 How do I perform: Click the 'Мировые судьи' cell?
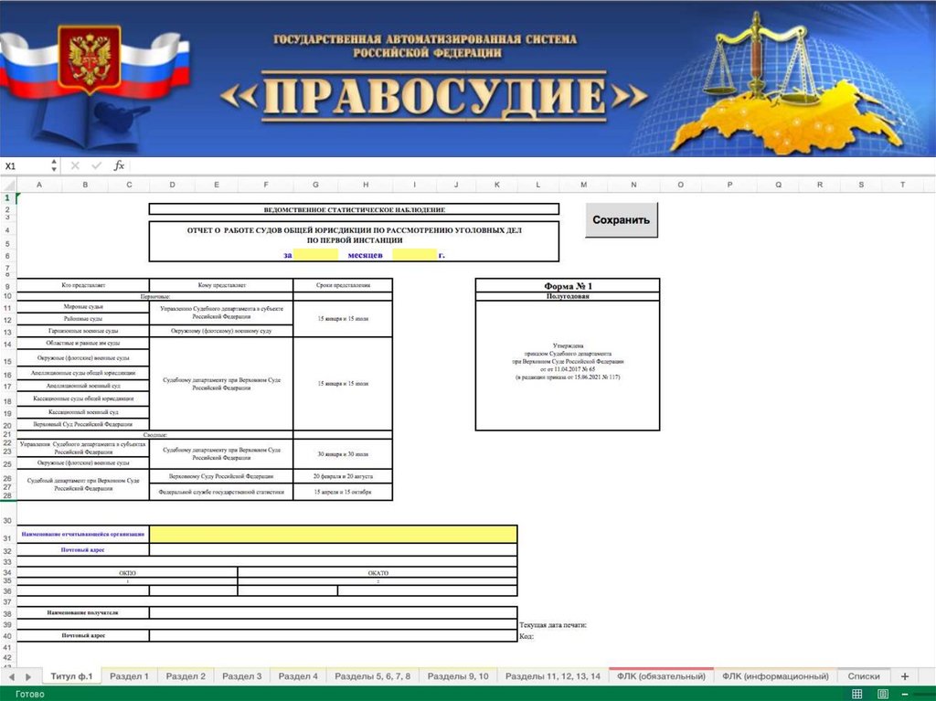(83, 307)
